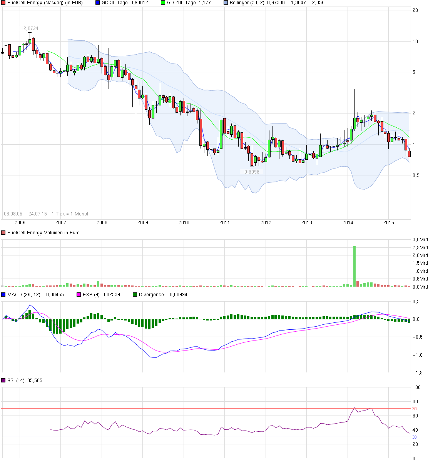This screenshot has width=433, height=464.
Task: Click the 12,0724 high price annotation
Action: coord(30,28)
